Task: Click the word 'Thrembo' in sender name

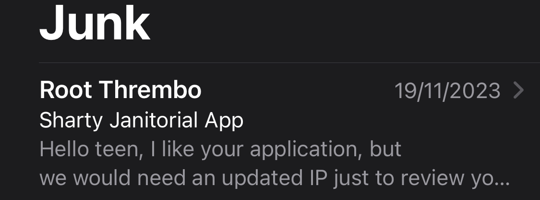Action: 151,90
